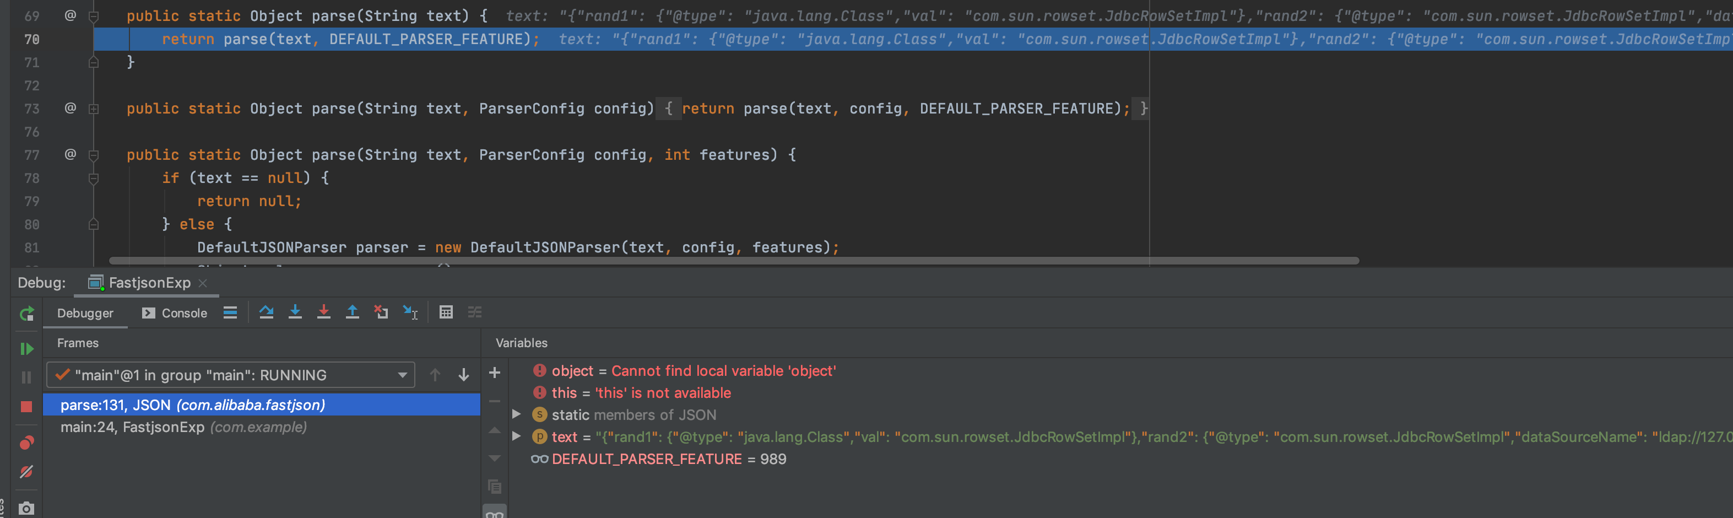Click the Drop Frame icon
The image size is (1733, 518).
(381, 312)
